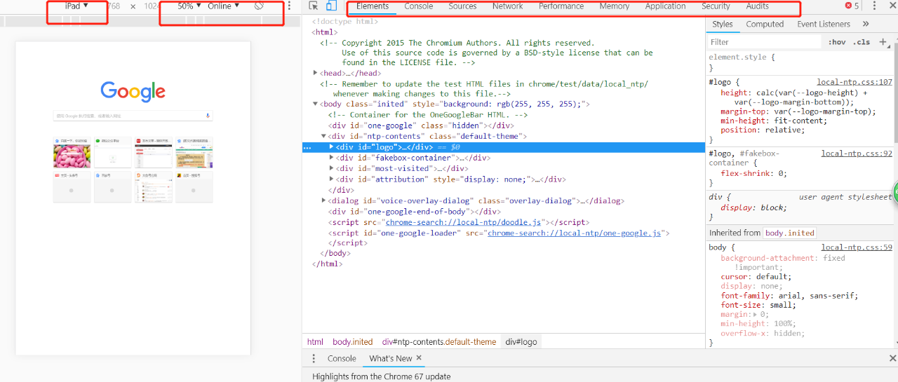Click the body.inited inherited-from link
The width and height of the screenshot is (898, 382).
pos(789,233)
